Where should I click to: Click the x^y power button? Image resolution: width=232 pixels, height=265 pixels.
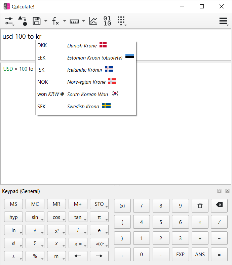pyautogui.click(x=56, y=230)
